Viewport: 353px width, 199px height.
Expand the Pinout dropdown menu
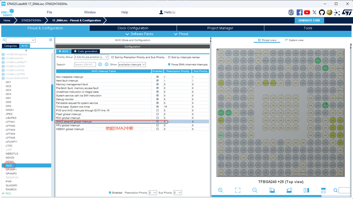181,34
